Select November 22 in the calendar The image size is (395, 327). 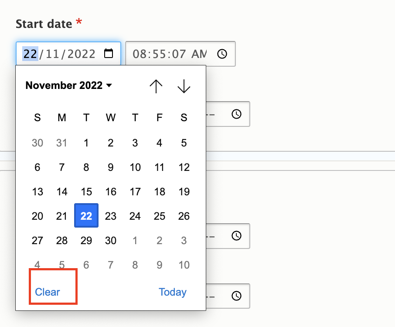pyautogui.click(x=86, y=216)
